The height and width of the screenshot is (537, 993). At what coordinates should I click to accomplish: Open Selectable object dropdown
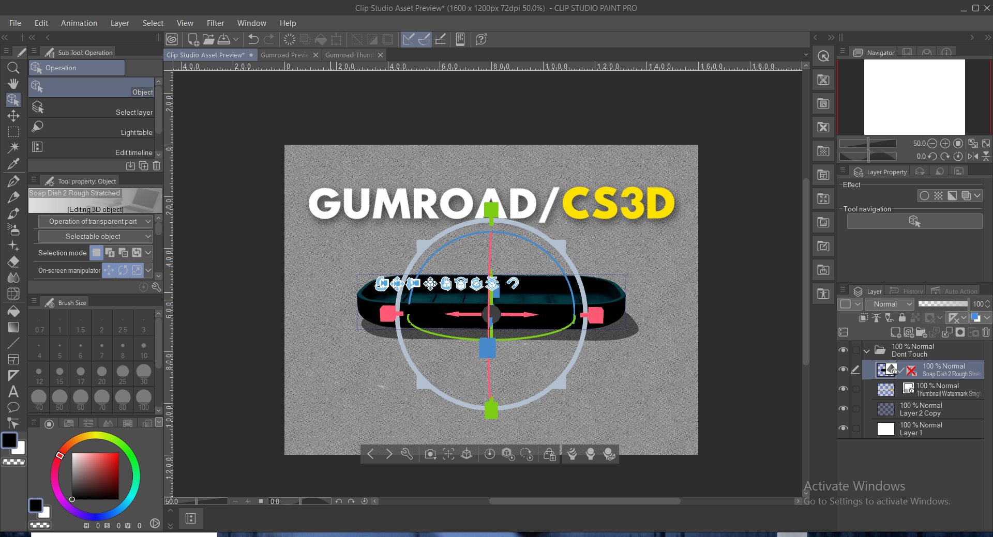96,236
